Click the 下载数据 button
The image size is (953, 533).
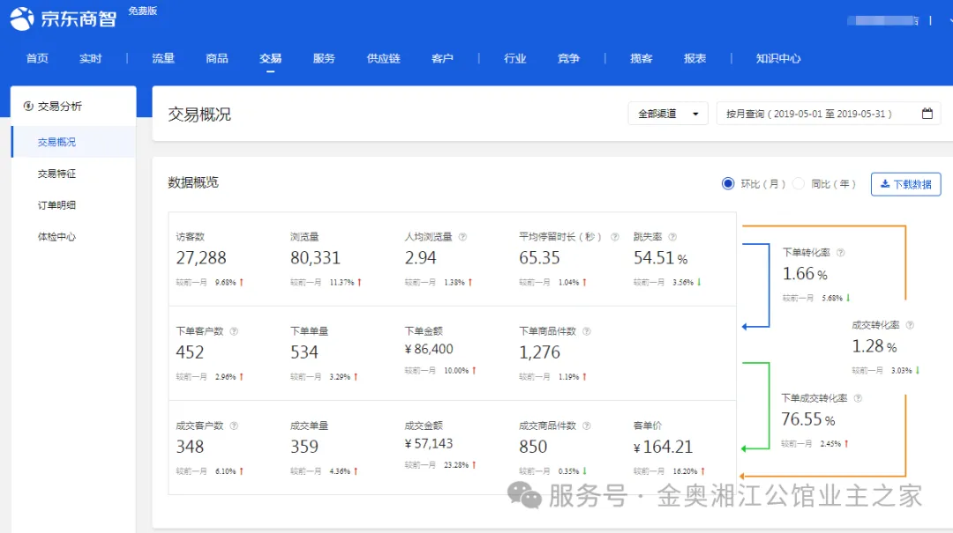coord(905,184)
